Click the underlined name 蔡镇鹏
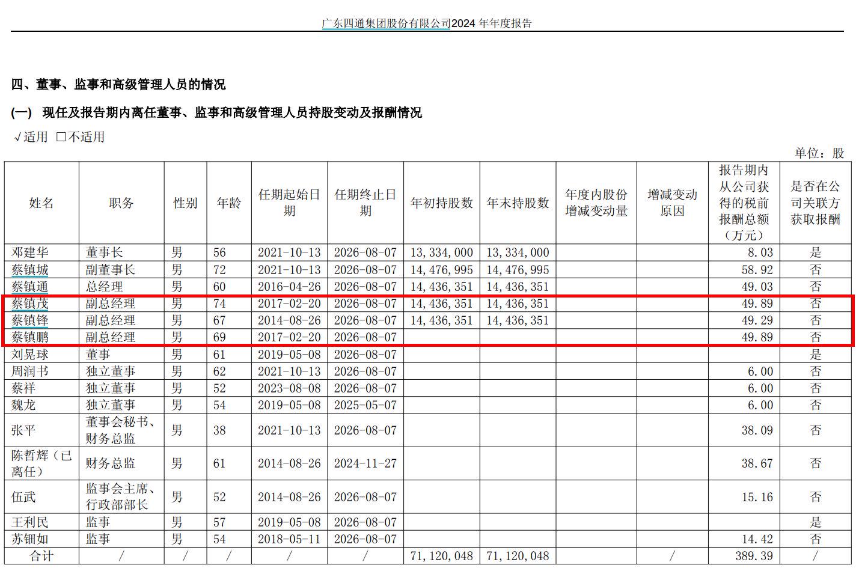Viewport: 859px width, 574px height. (x=29, y=337)
